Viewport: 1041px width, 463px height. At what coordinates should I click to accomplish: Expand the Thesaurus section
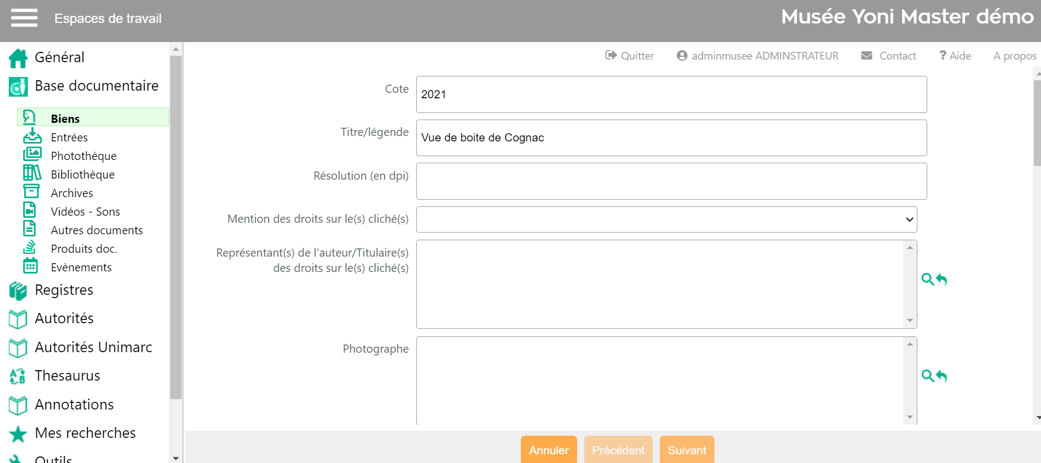click(67, 376)
